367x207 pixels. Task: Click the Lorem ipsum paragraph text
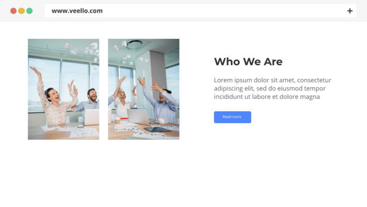[272, 88]
